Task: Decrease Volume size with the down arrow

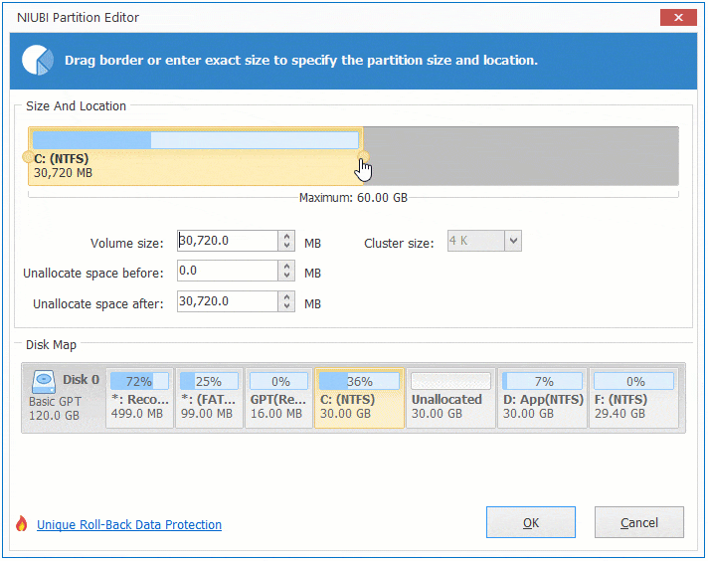Action: [286, 246]
